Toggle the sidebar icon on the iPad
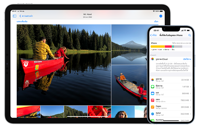The height and width of the screenshot is (128, 200). tap(14, 16)
